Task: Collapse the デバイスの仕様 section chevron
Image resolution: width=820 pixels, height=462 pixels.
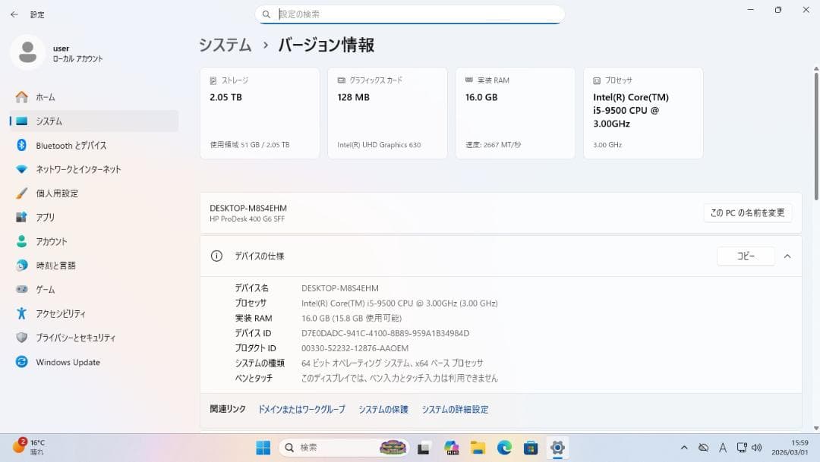Action: tap(787, 256)
